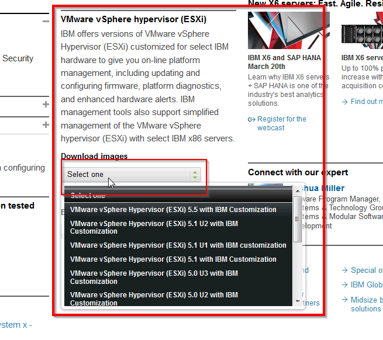383x340 pixels.
Task: Choose ESXi 5.1 with IBM Customization option
Action: tap(173, 259)
